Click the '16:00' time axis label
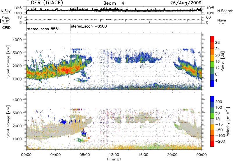233x161 pixels. point(143,155)
